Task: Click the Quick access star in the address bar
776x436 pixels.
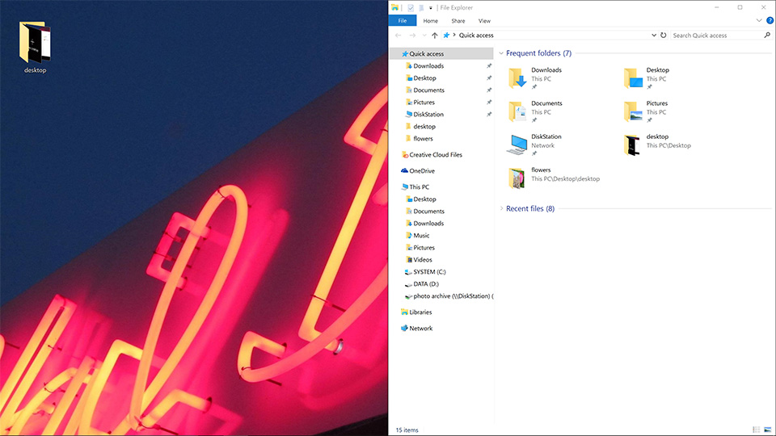Action: 446,35
